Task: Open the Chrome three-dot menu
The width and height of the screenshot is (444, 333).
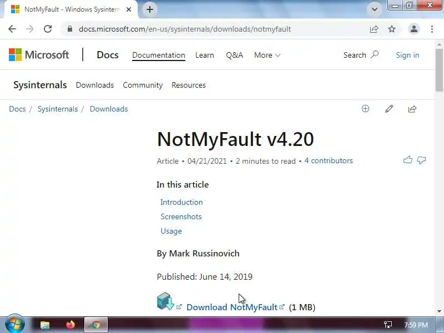Action: [432, 29]
